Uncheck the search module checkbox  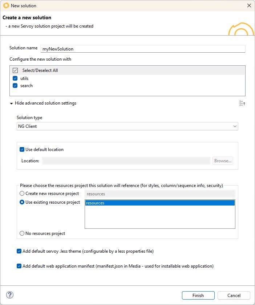coord(15,86)
